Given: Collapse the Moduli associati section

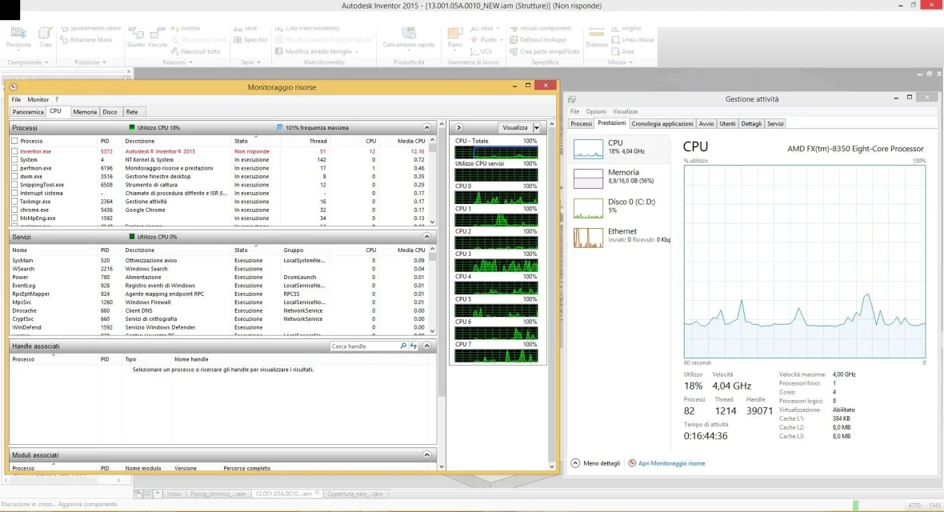Looking at the screenshot, I should (x=427, y=454).
